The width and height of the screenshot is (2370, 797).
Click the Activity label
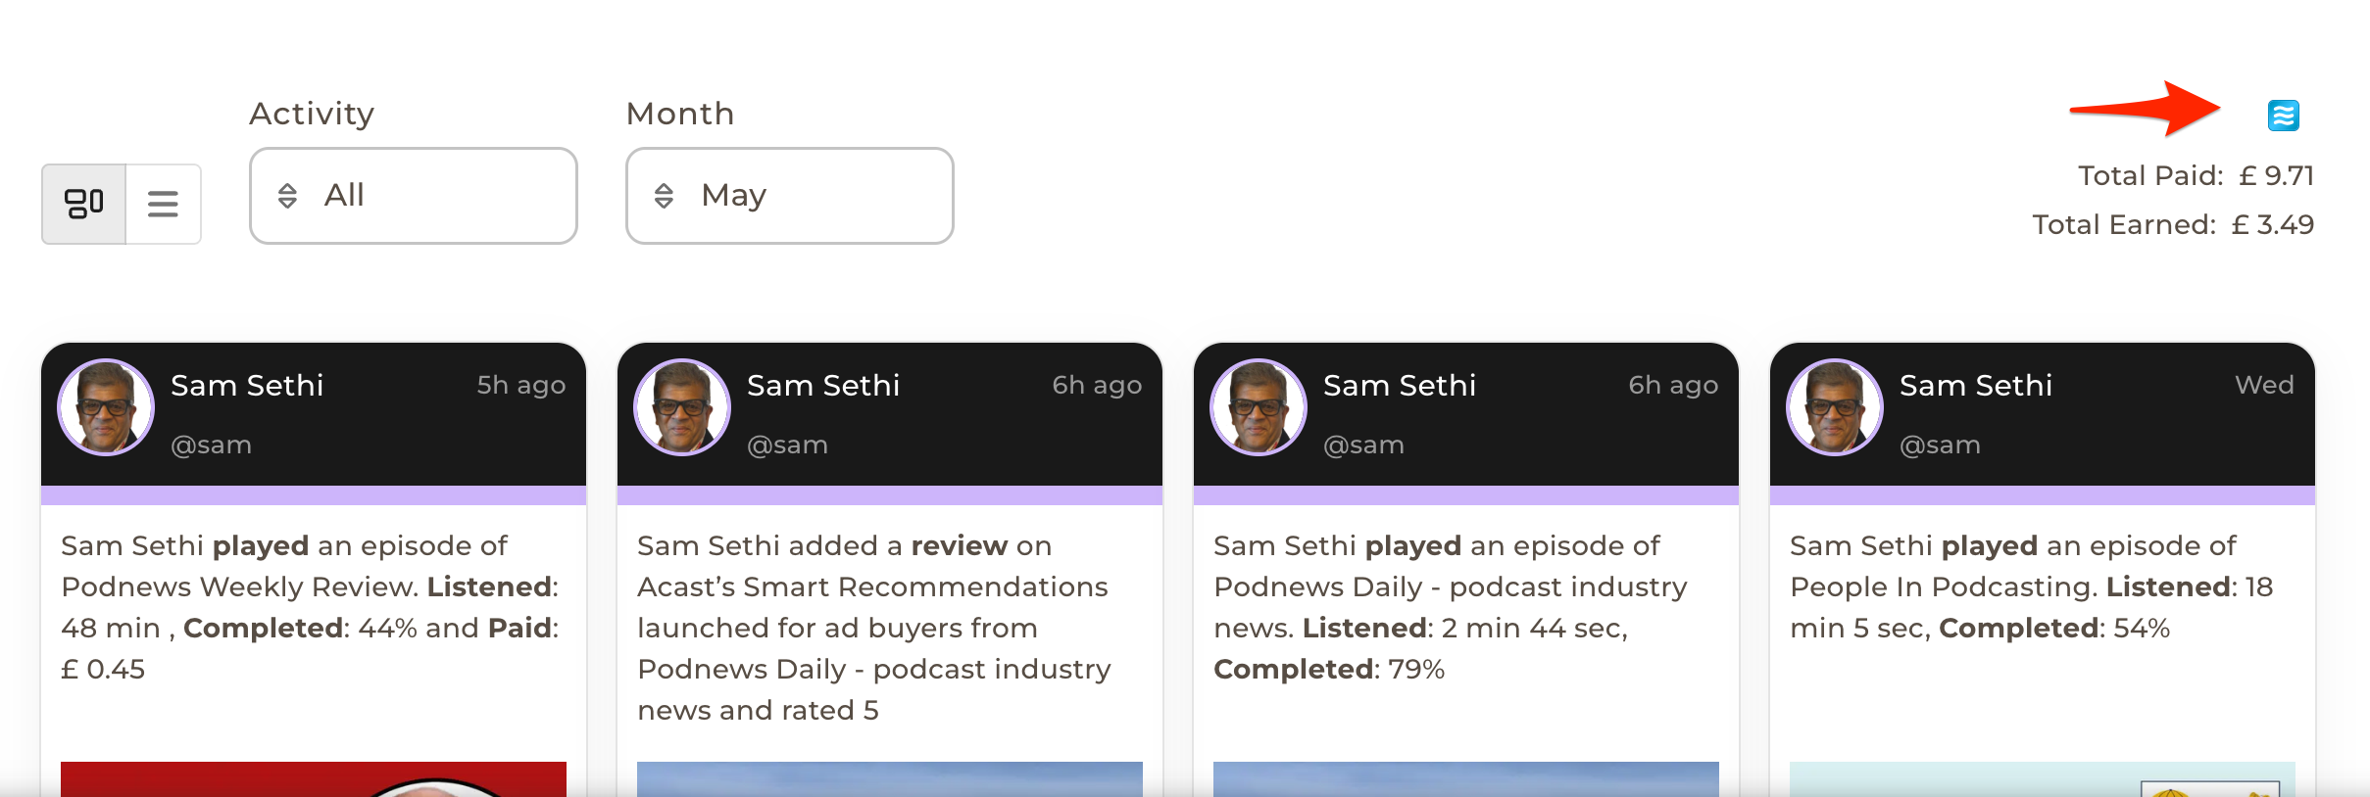(x=312, y=114)
